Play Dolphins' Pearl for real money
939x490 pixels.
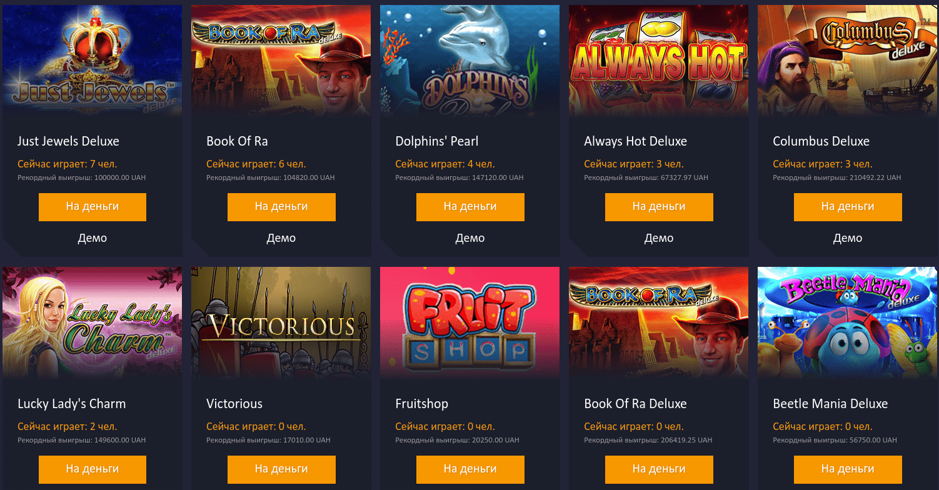click(470, 207)
